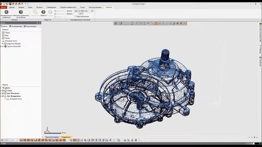
Task: Click the last orange icon in the viewport toolbar
Action: click(x=185, y=23)
